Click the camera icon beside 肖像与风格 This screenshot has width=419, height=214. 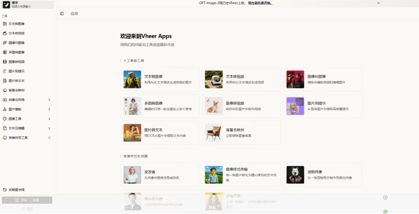pos(5,100)
